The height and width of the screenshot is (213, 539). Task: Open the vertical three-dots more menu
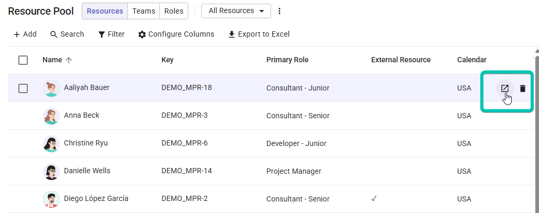point(279,11)
